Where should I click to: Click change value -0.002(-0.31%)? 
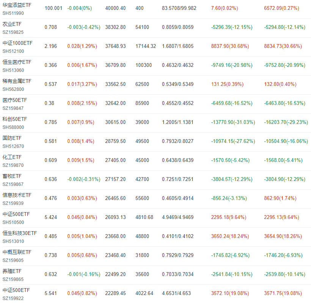point(84,179)
